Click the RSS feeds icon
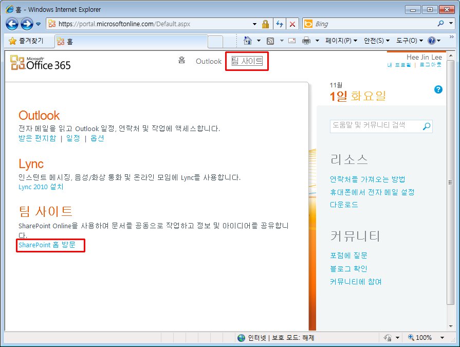This screenshot has width=460, height=347. [270, 41]
